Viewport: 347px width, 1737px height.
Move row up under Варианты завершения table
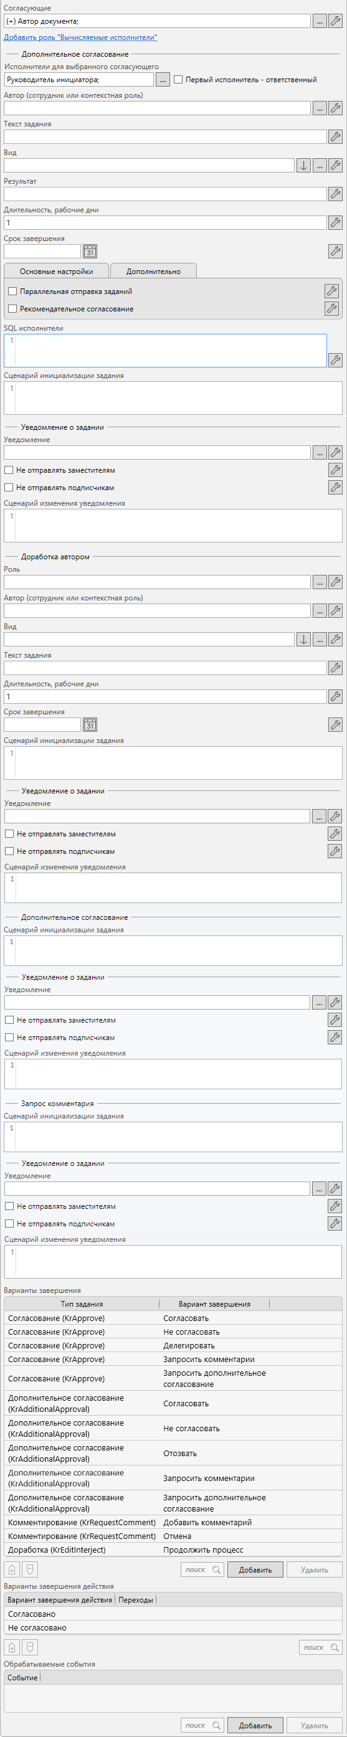(x=11, y=1569)
